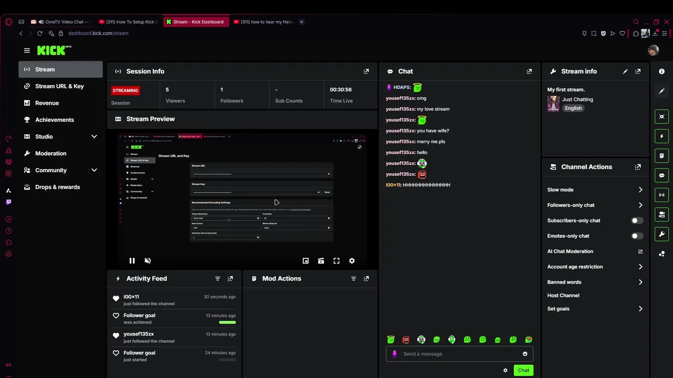This screenshot has height=378, width=673.
Task: Pop out the Chat panel
Action: coord(529,71)
